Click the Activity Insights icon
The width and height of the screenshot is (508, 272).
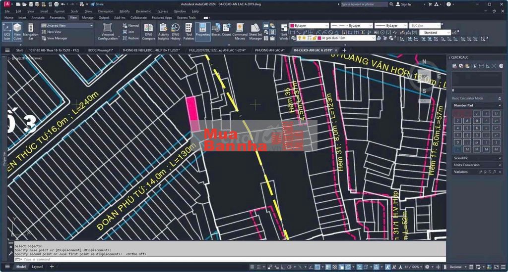[x=163, y=31]
